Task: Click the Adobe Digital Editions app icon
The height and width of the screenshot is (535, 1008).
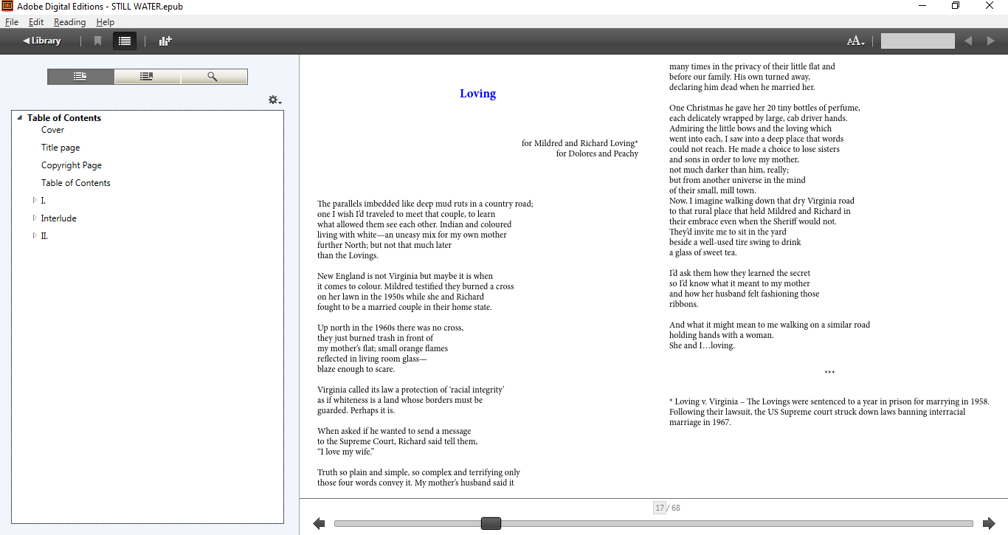Action: pos(7,6)
